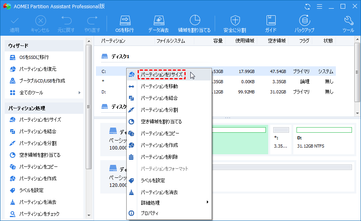361x221 pixels.
Task: Click やり直す redo arrow
Action: tap(92, 24)
